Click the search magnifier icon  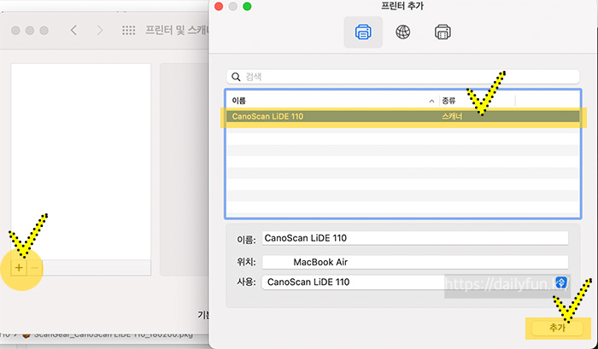point(236,77)
